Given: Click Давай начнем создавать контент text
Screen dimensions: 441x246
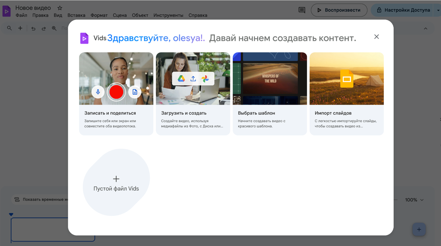Looking at the screenshot, I should 283,38.
